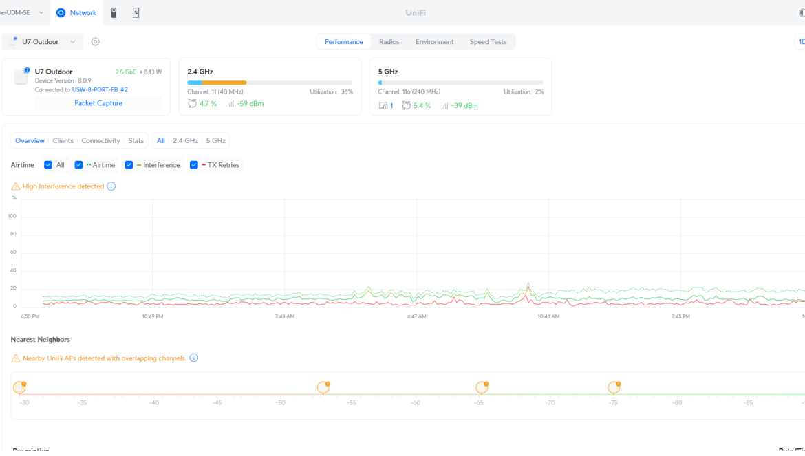Image resolution: width=805 pixels, height=456 pixels.
Task: Click the Channel: 116 (240 MHz) text
Action: tap(409, 91)
